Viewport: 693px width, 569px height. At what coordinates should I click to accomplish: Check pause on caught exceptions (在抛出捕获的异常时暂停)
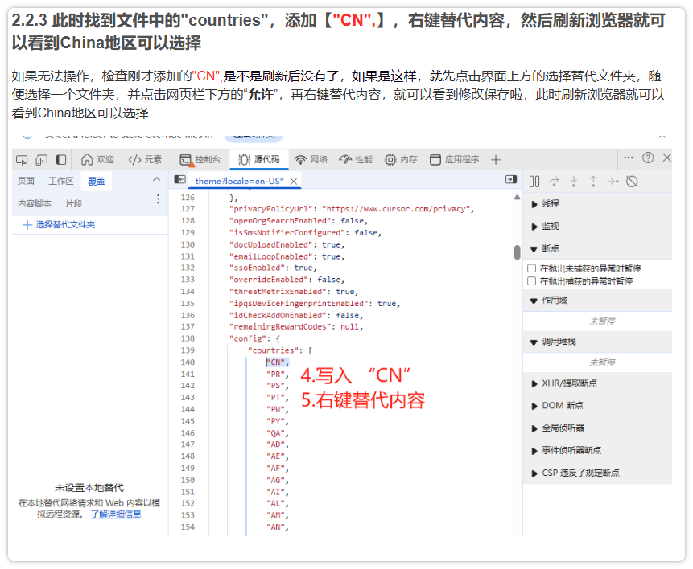531,281
